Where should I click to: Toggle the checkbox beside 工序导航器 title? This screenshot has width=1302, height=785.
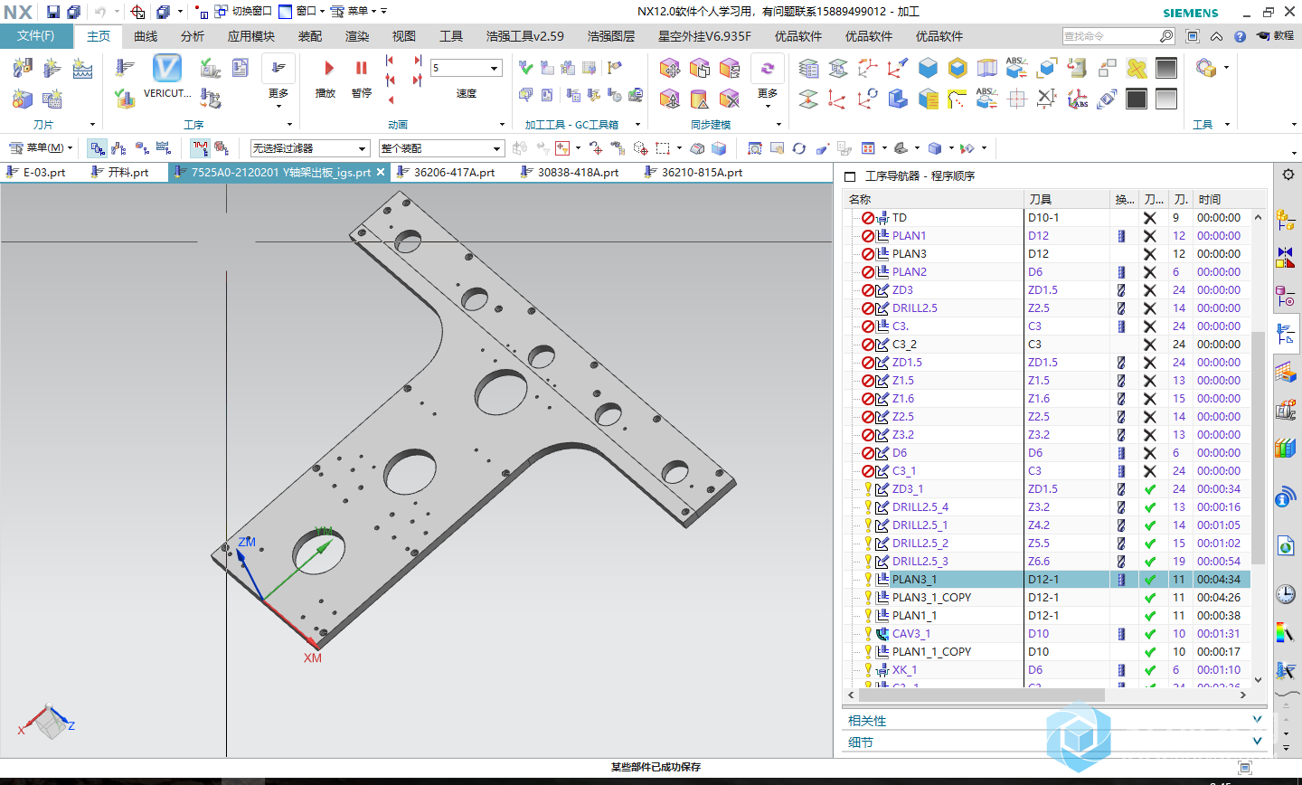click(x=849, y=176)
